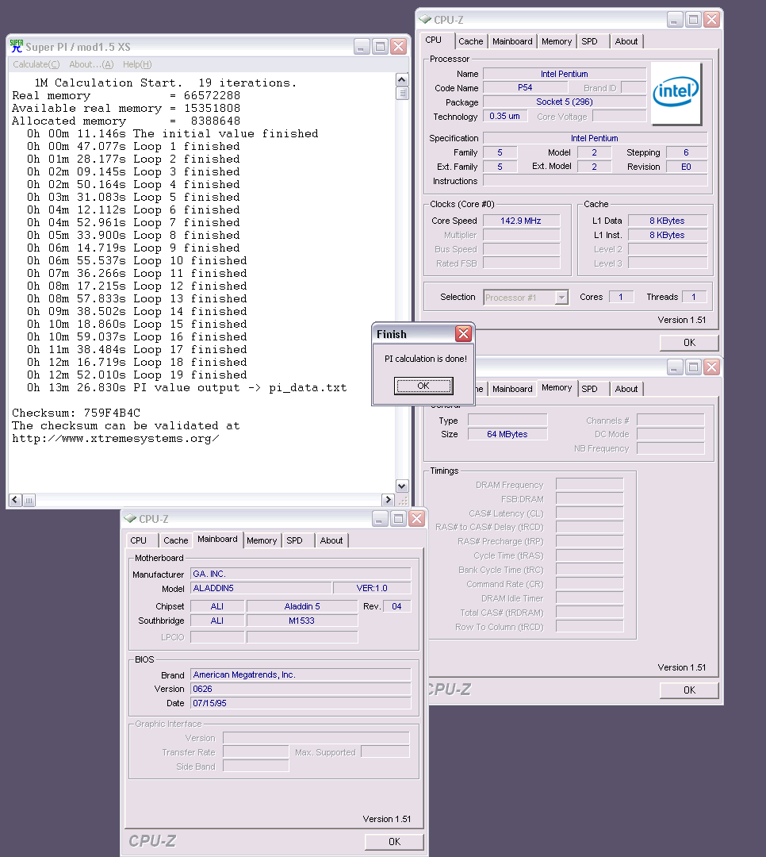Click the Intel logo in CPU-Z CPU window

point(676,92)
